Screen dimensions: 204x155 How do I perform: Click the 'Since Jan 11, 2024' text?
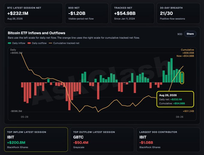coord(124,19)
